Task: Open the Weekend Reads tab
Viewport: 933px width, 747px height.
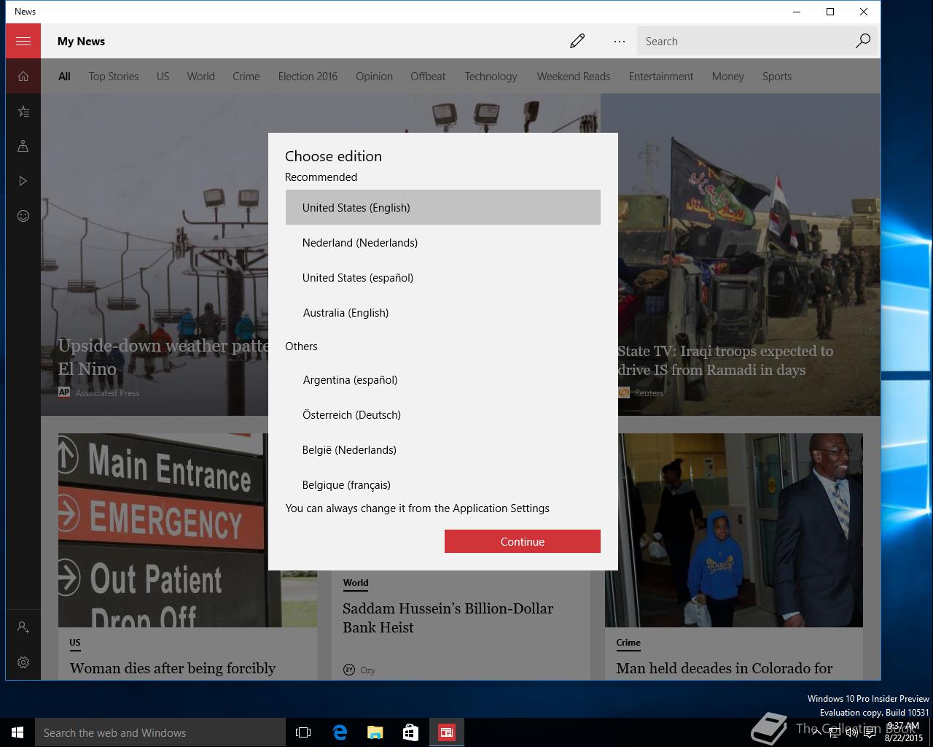Action: click(574, 76)
